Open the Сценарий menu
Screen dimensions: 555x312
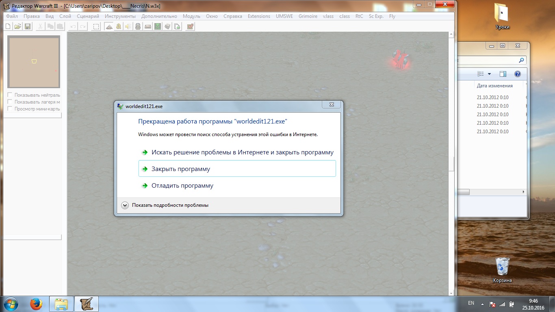[88, 16]
